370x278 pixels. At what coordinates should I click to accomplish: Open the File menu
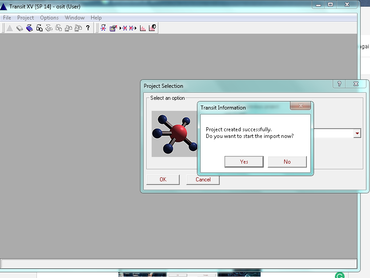(x=7, y=18)
